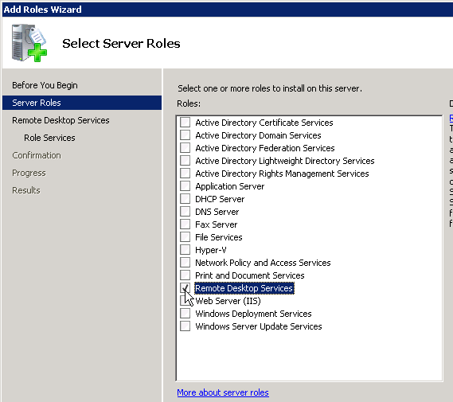453x402 pixels.
Task: Open the Role Services step
Action: (49, 138)
